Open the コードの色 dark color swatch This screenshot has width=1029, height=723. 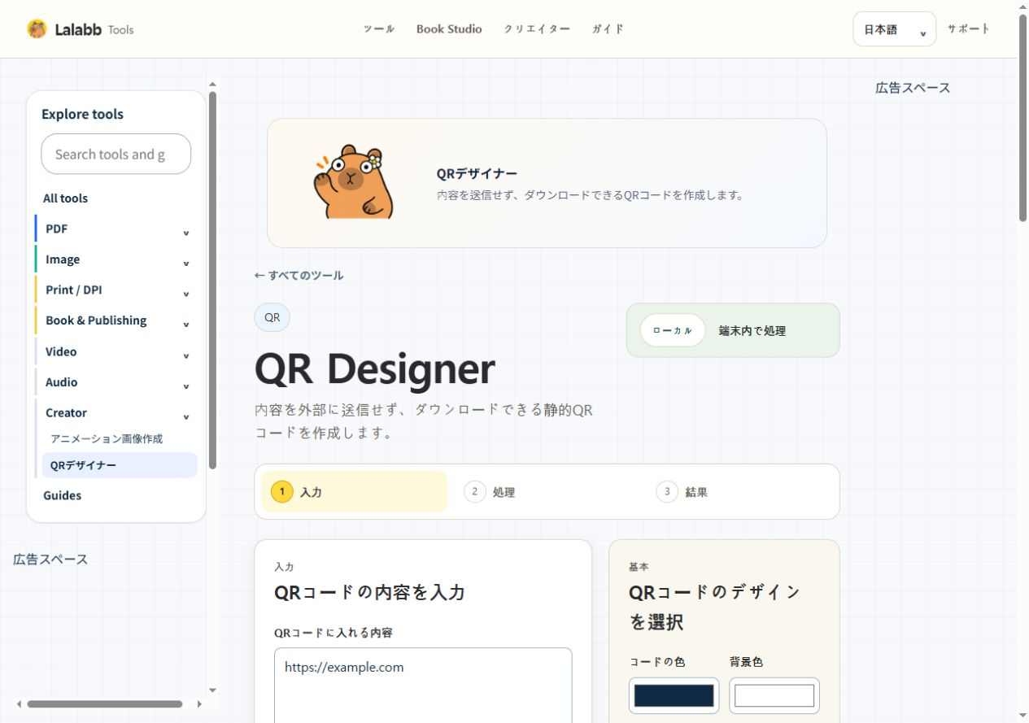click(674, 695)
